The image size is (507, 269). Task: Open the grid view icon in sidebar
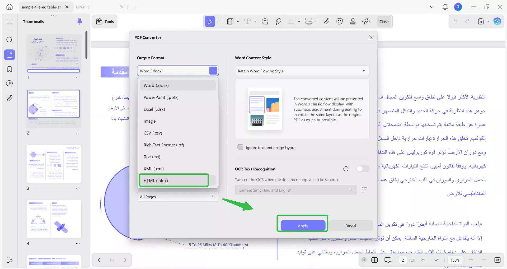(10, 21)
